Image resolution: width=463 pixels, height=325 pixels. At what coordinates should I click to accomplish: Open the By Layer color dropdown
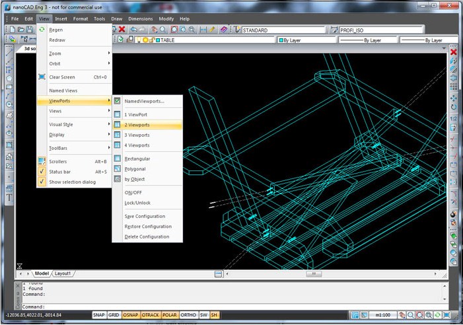click(307, 40)
